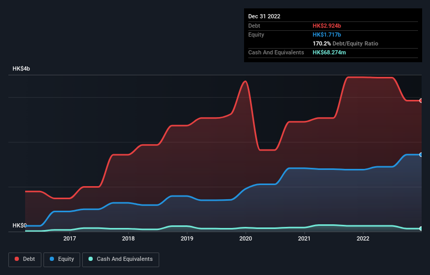Select the teal Cash endpoint marker on the chart
Screen dimensions: 430x275
click(x=421, y=228)
